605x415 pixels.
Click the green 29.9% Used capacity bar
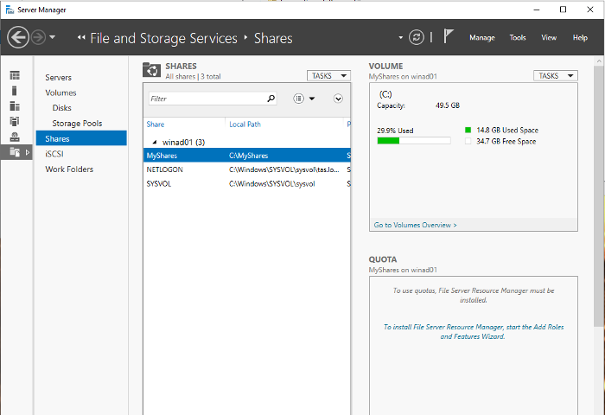coord(388,140)
